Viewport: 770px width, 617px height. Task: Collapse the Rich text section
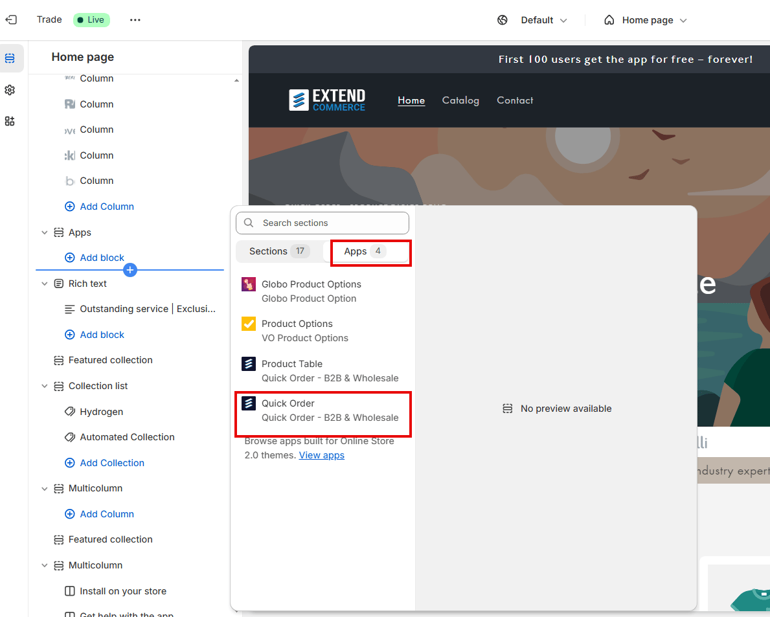[x=44, y=284]
